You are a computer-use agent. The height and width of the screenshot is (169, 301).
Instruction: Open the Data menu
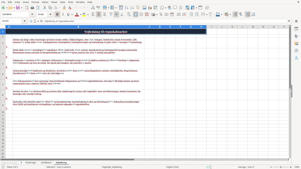tap(62, 2)
